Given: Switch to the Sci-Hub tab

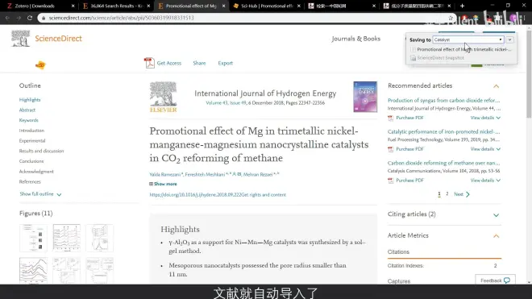Looking at the screenshot, I should tap(267, 6).
